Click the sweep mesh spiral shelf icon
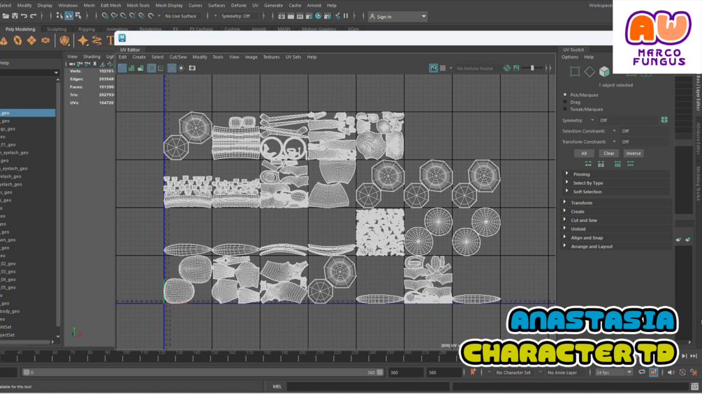This screenshot has height=394, width=702. click(x=96, y=40)
